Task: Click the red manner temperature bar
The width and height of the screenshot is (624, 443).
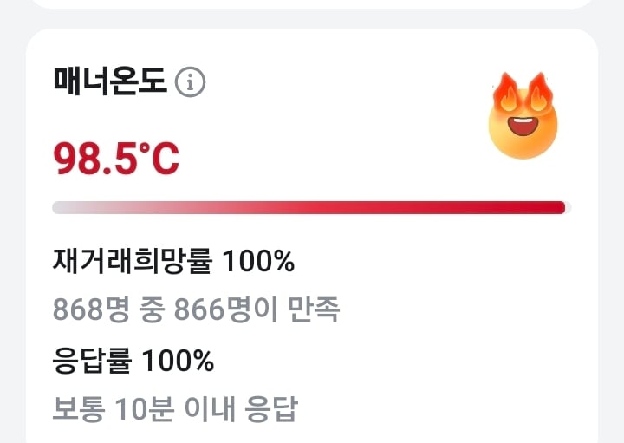Action: tap(312, 208)
